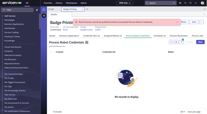This screenshot has height=114, width=207.
Task: Open the All menu
Action: pos(27,3)
